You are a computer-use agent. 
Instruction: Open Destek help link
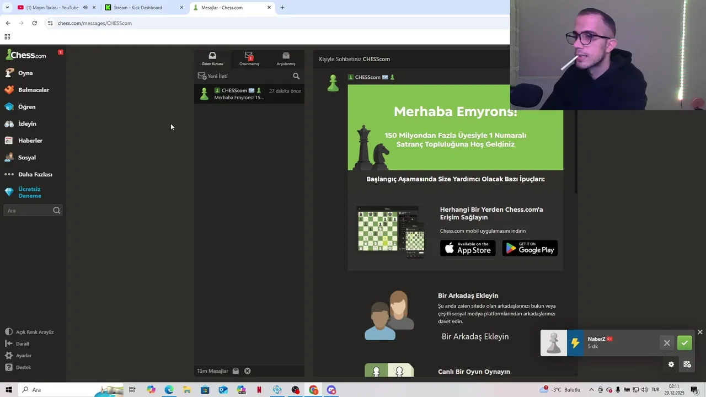pos(18,367)
